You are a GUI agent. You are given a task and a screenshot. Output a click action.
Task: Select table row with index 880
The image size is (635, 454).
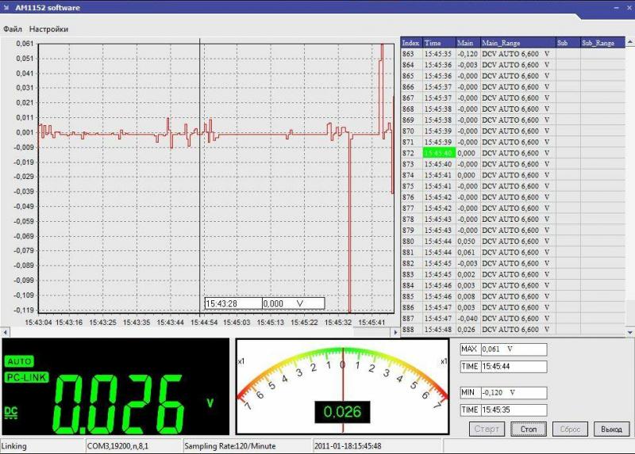[x=513, y=242]
